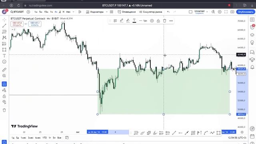Toggle magnet mode in left toolbar
Viewport: 256px width, 144px height.
click(4, 84)
